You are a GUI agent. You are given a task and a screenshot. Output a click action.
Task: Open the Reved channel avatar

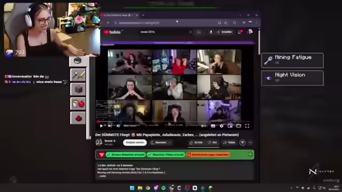[99, 142]
